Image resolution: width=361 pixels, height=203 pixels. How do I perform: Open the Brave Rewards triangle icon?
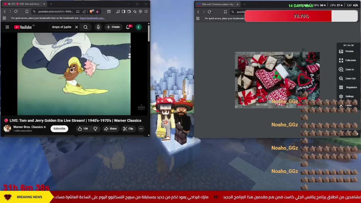[97, 12]
